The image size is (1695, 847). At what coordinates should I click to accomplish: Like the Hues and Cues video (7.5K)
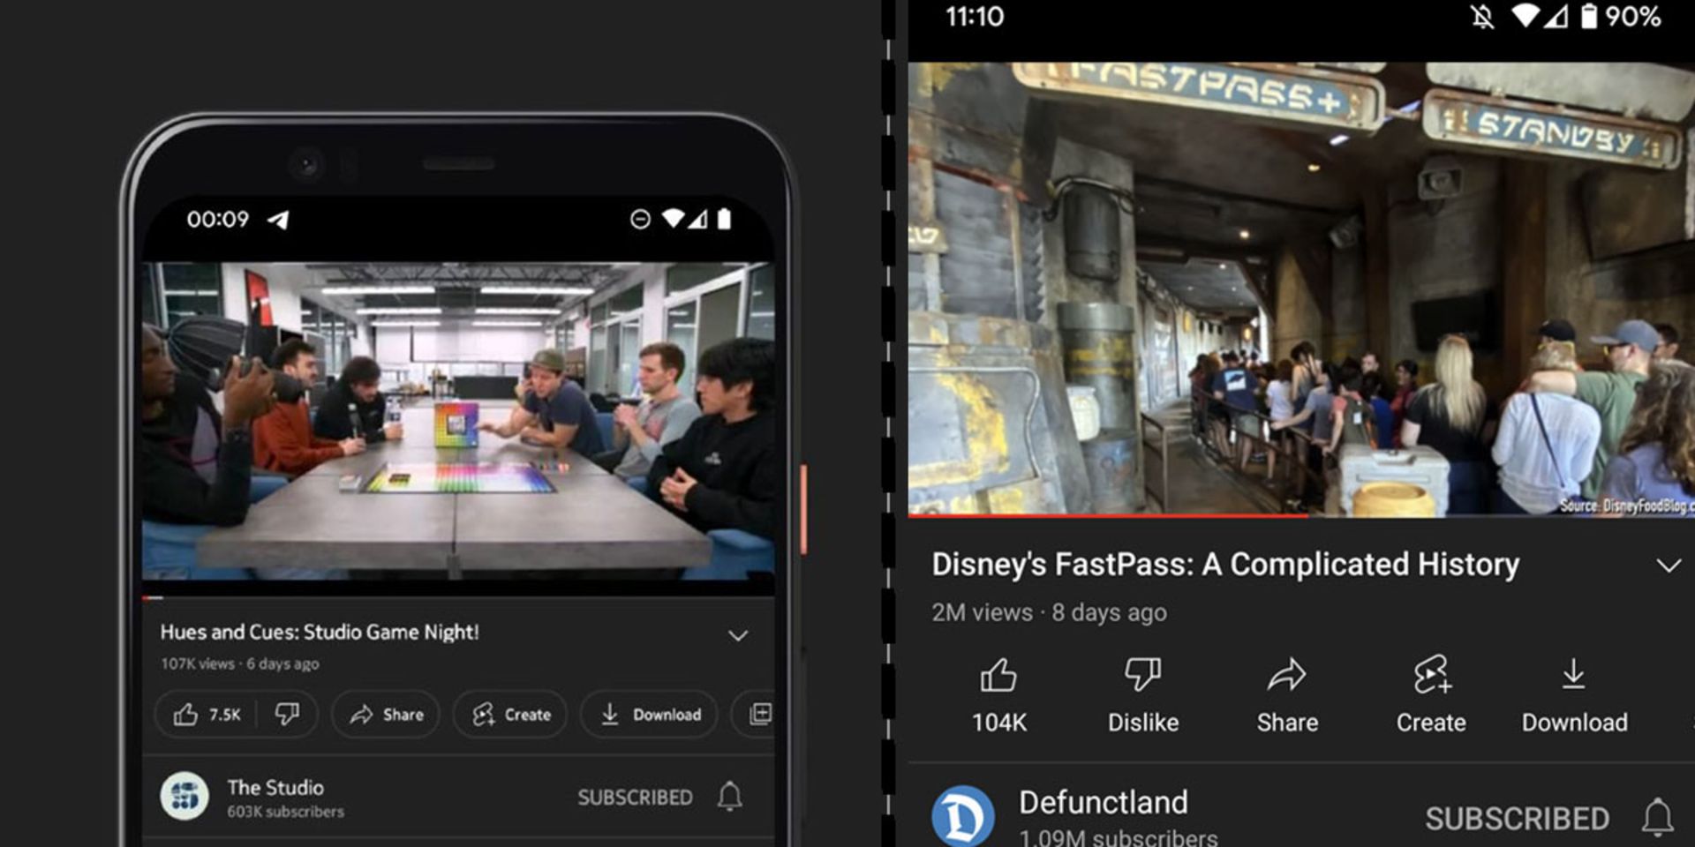coord(207,715)
